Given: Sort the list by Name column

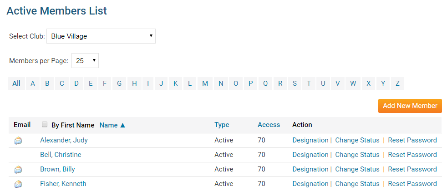Looking at the screenshot, I should [x=112, y=125].
